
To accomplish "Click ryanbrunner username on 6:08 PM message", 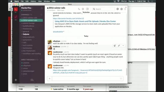I will tap(58, 52).
